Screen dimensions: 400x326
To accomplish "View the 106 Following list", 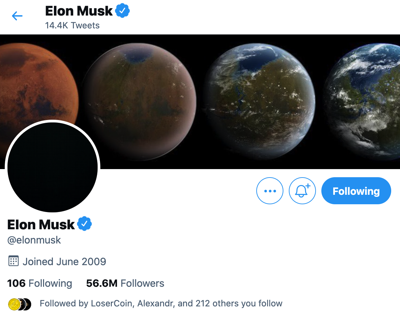I will (x=40, y=283).
